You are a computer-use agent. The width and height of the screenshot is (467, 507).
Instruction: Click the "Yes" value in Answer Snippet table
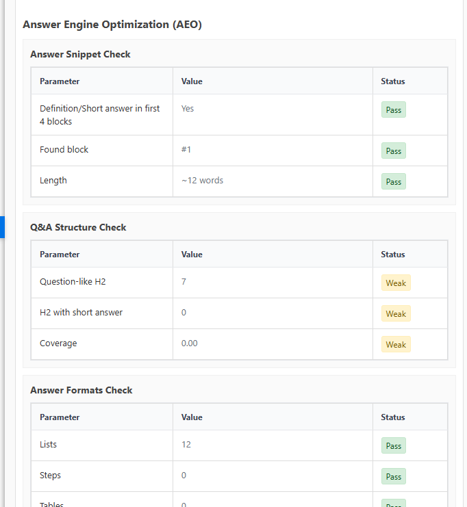click(x=188, y=108)
